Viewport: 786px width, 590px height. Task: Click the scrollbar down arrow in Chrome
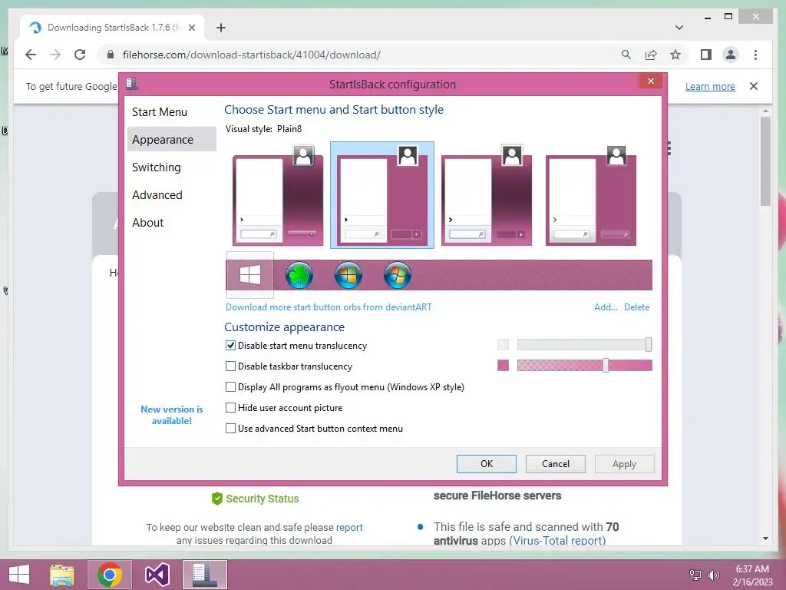coord(765,539)
